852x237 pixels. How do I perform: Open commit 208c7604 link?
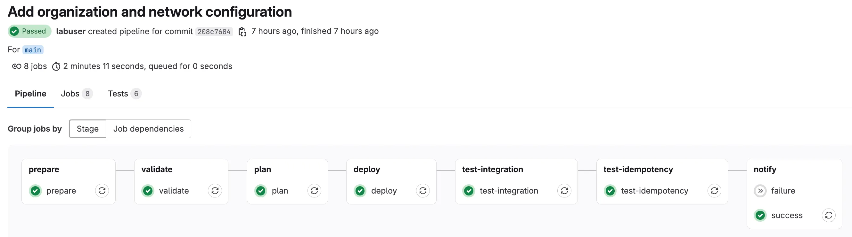tap(214, 32)
